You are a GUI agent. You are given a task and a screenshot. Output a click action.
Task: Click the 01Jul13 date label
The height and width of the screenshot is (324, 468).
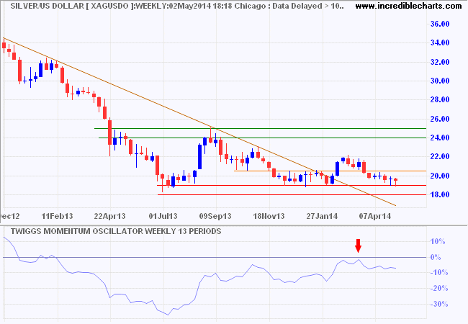[163, 216]
